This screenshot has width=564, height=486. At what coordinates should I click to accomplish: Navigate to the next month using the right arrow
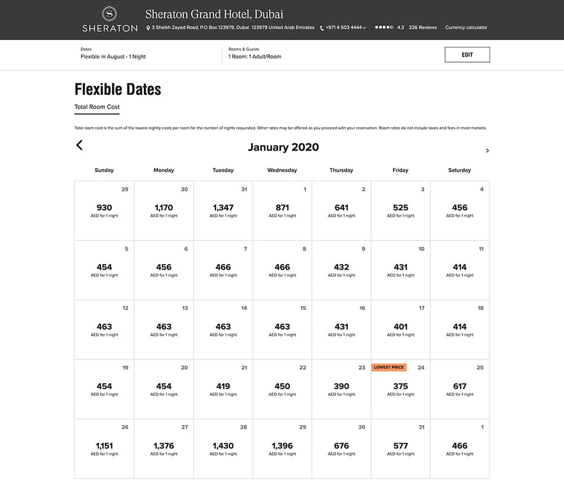[x=487, y=151]
